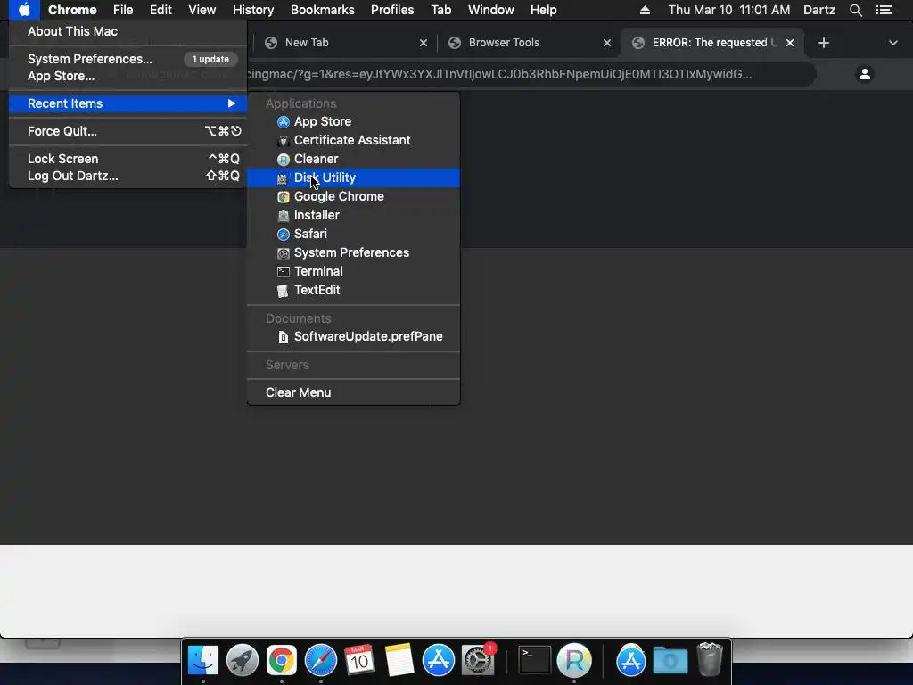Open System Preferences gear in Dock
Viewport: 913px width, 685px height.
tap(478, 661)
